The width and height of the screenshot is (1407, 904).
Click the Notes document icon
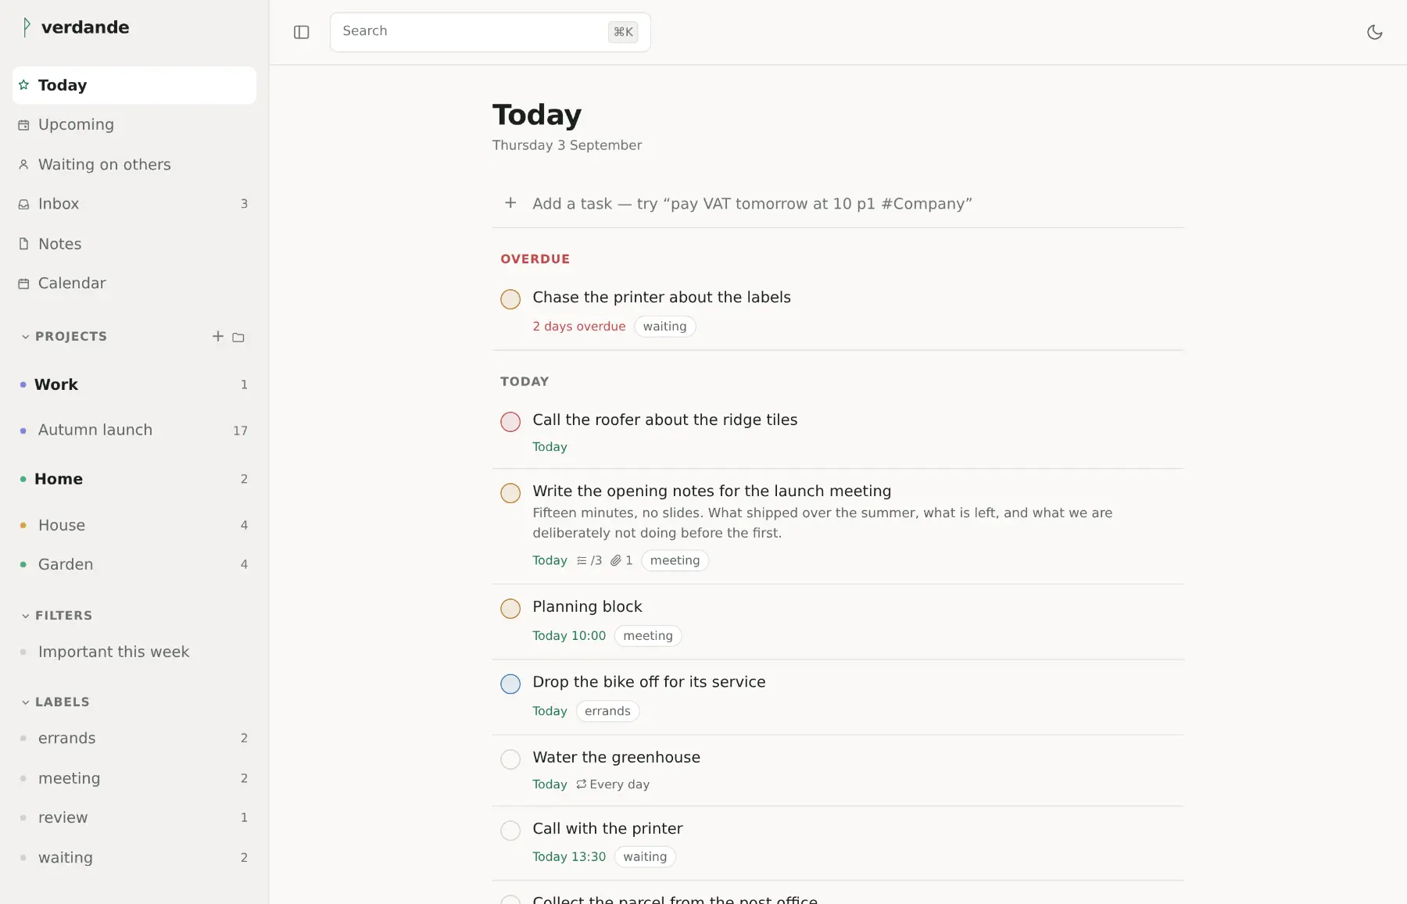click(23, 244)
